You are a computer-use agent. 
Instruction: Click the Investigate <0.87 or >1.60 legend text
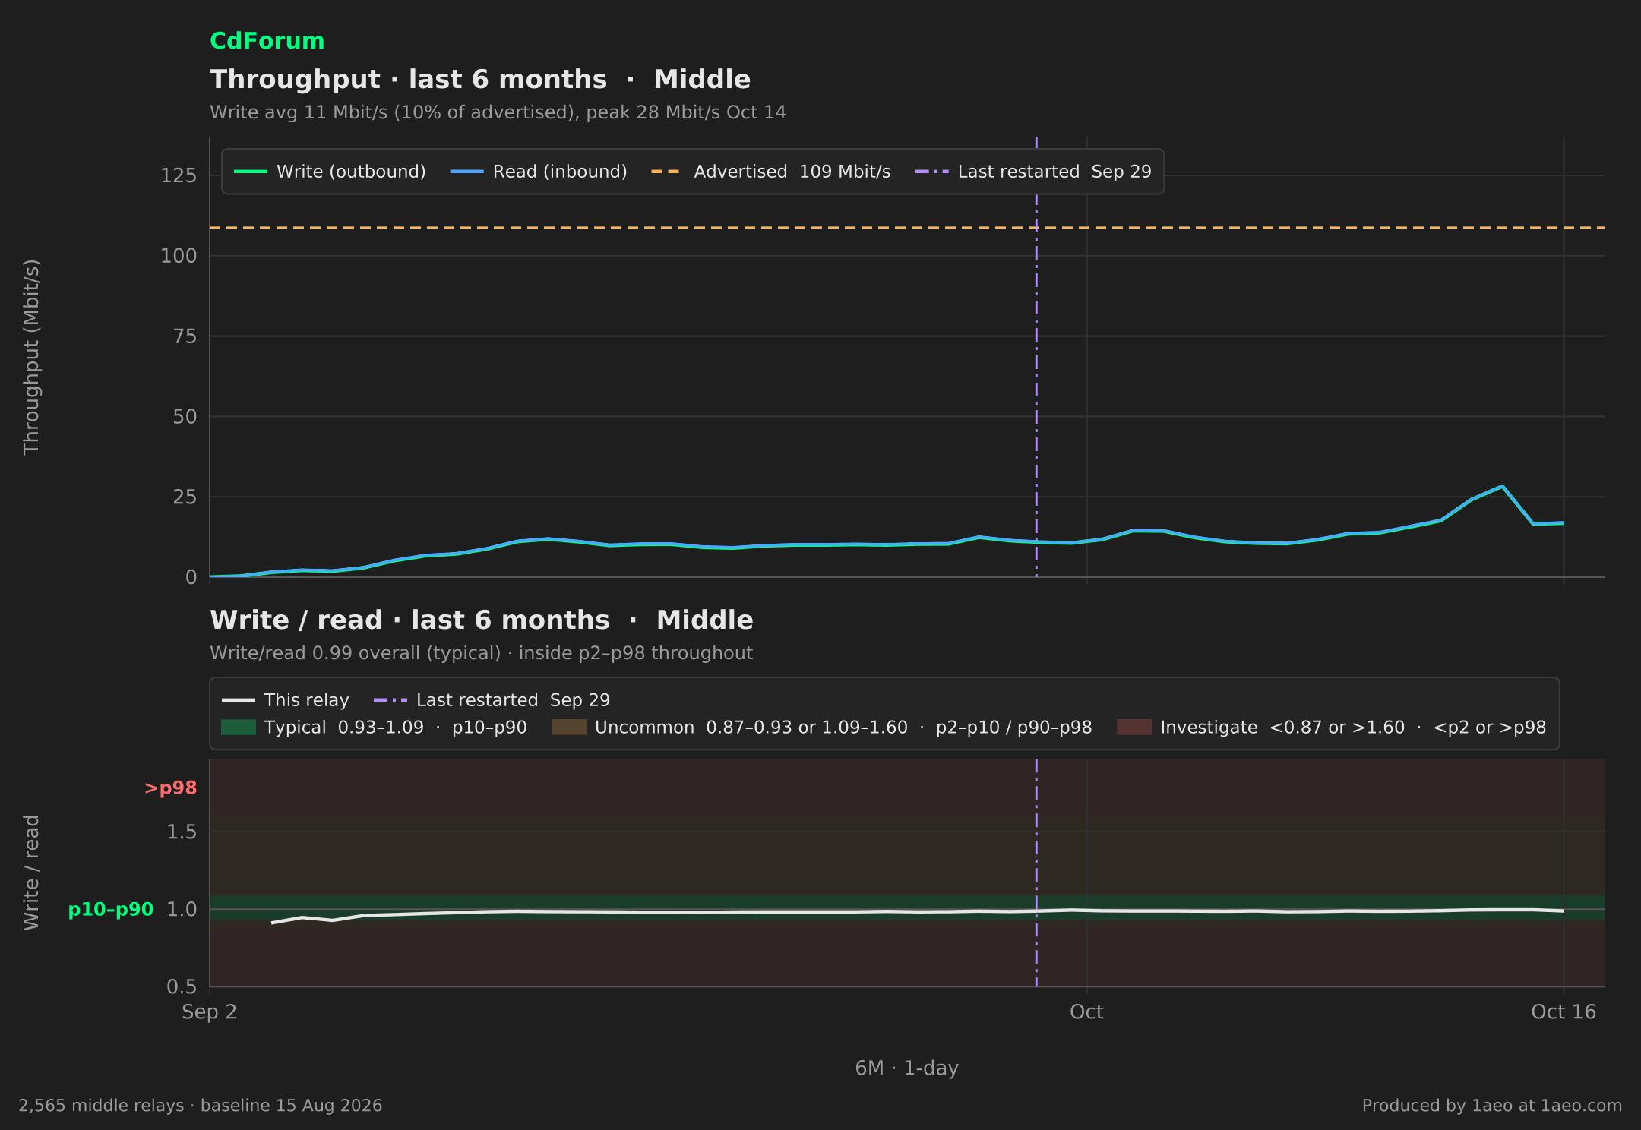1353,728
